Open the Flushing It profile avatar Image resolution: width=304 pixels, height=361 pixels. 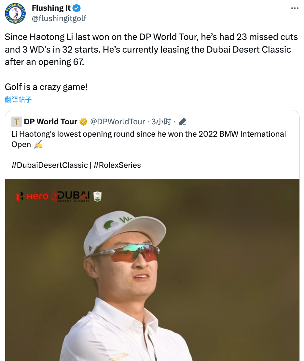coord(15,13)
